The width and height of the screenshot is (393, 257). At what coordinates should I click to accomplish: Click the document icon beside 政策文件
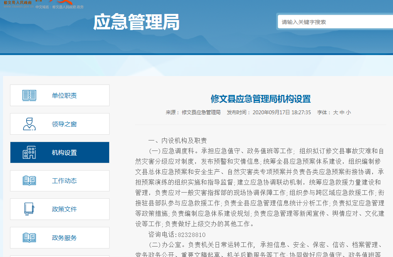(29, 209)
